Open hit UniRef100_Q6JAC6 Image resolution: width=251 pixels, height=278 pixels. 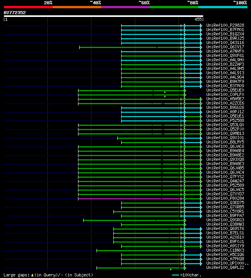(x=225, y=146)
